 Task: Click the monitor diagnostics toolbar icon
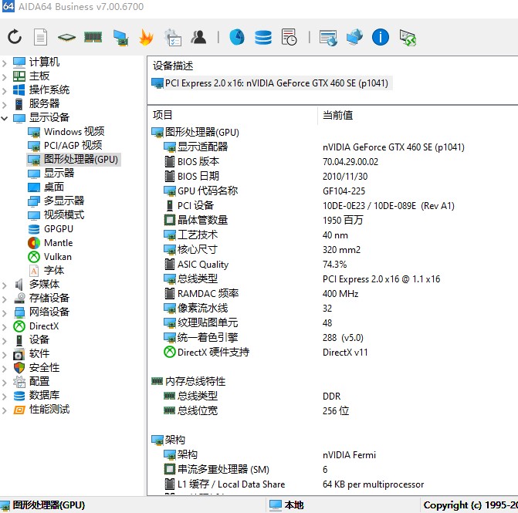(x=120, y=38)
